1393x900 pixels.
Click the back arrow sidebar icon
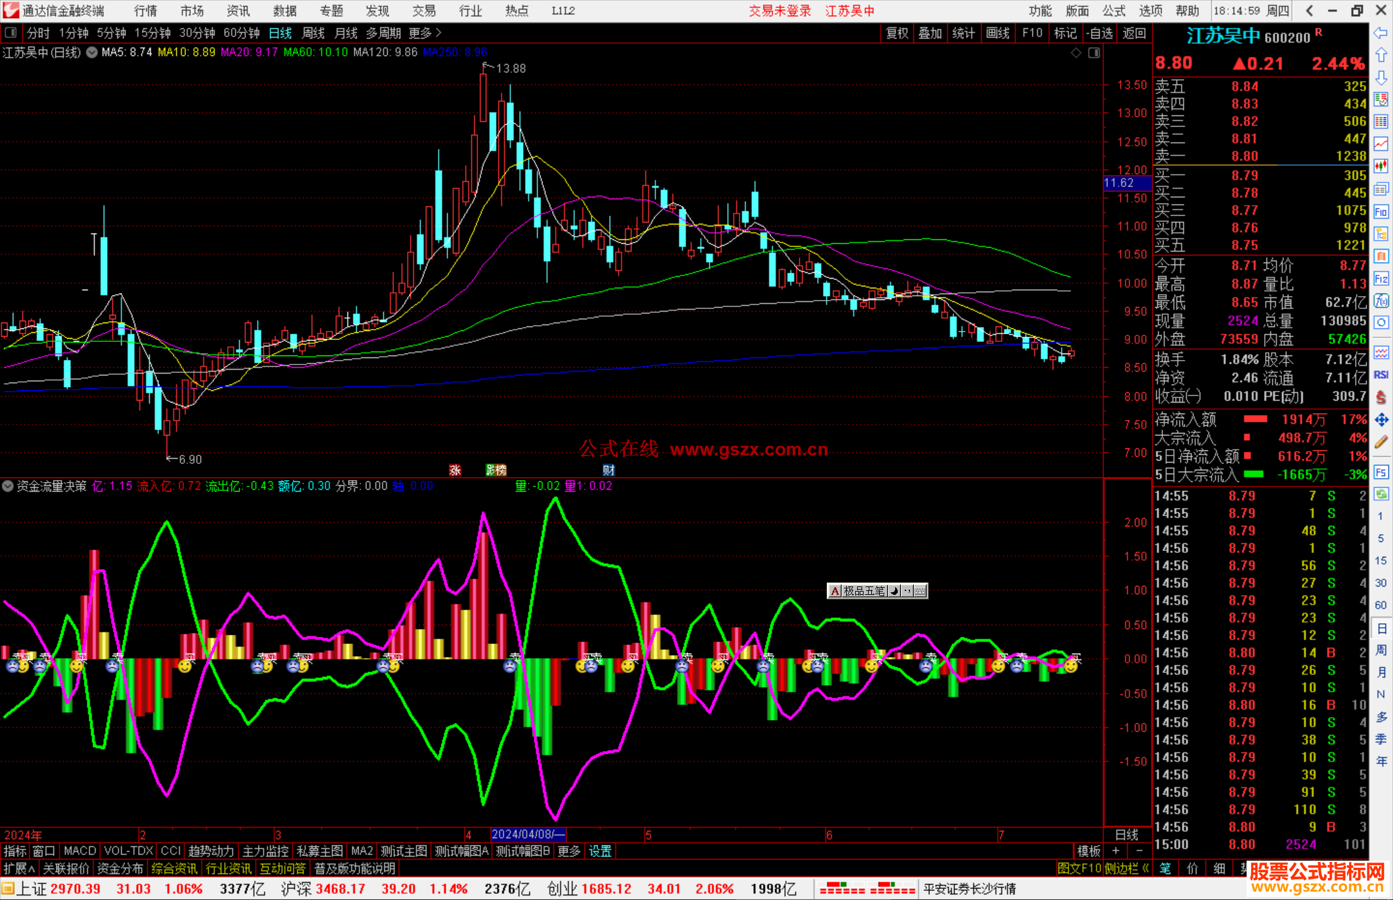[1380, 33]
